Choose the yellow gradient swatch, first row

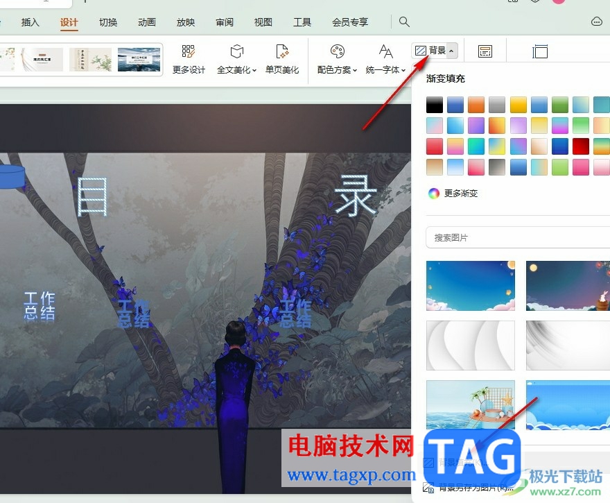[x=518, y=105]
